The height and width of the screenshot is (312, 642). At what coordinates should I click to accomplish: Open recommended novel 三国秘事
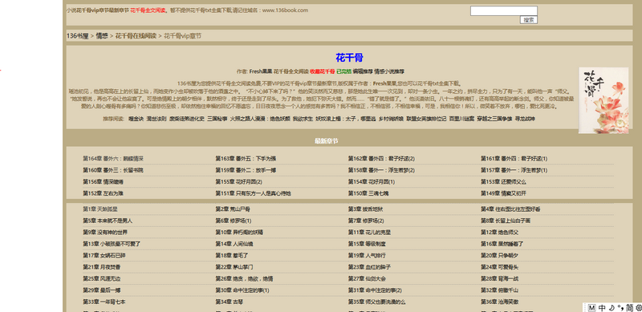pyautogui.click(x=217, y=120)
